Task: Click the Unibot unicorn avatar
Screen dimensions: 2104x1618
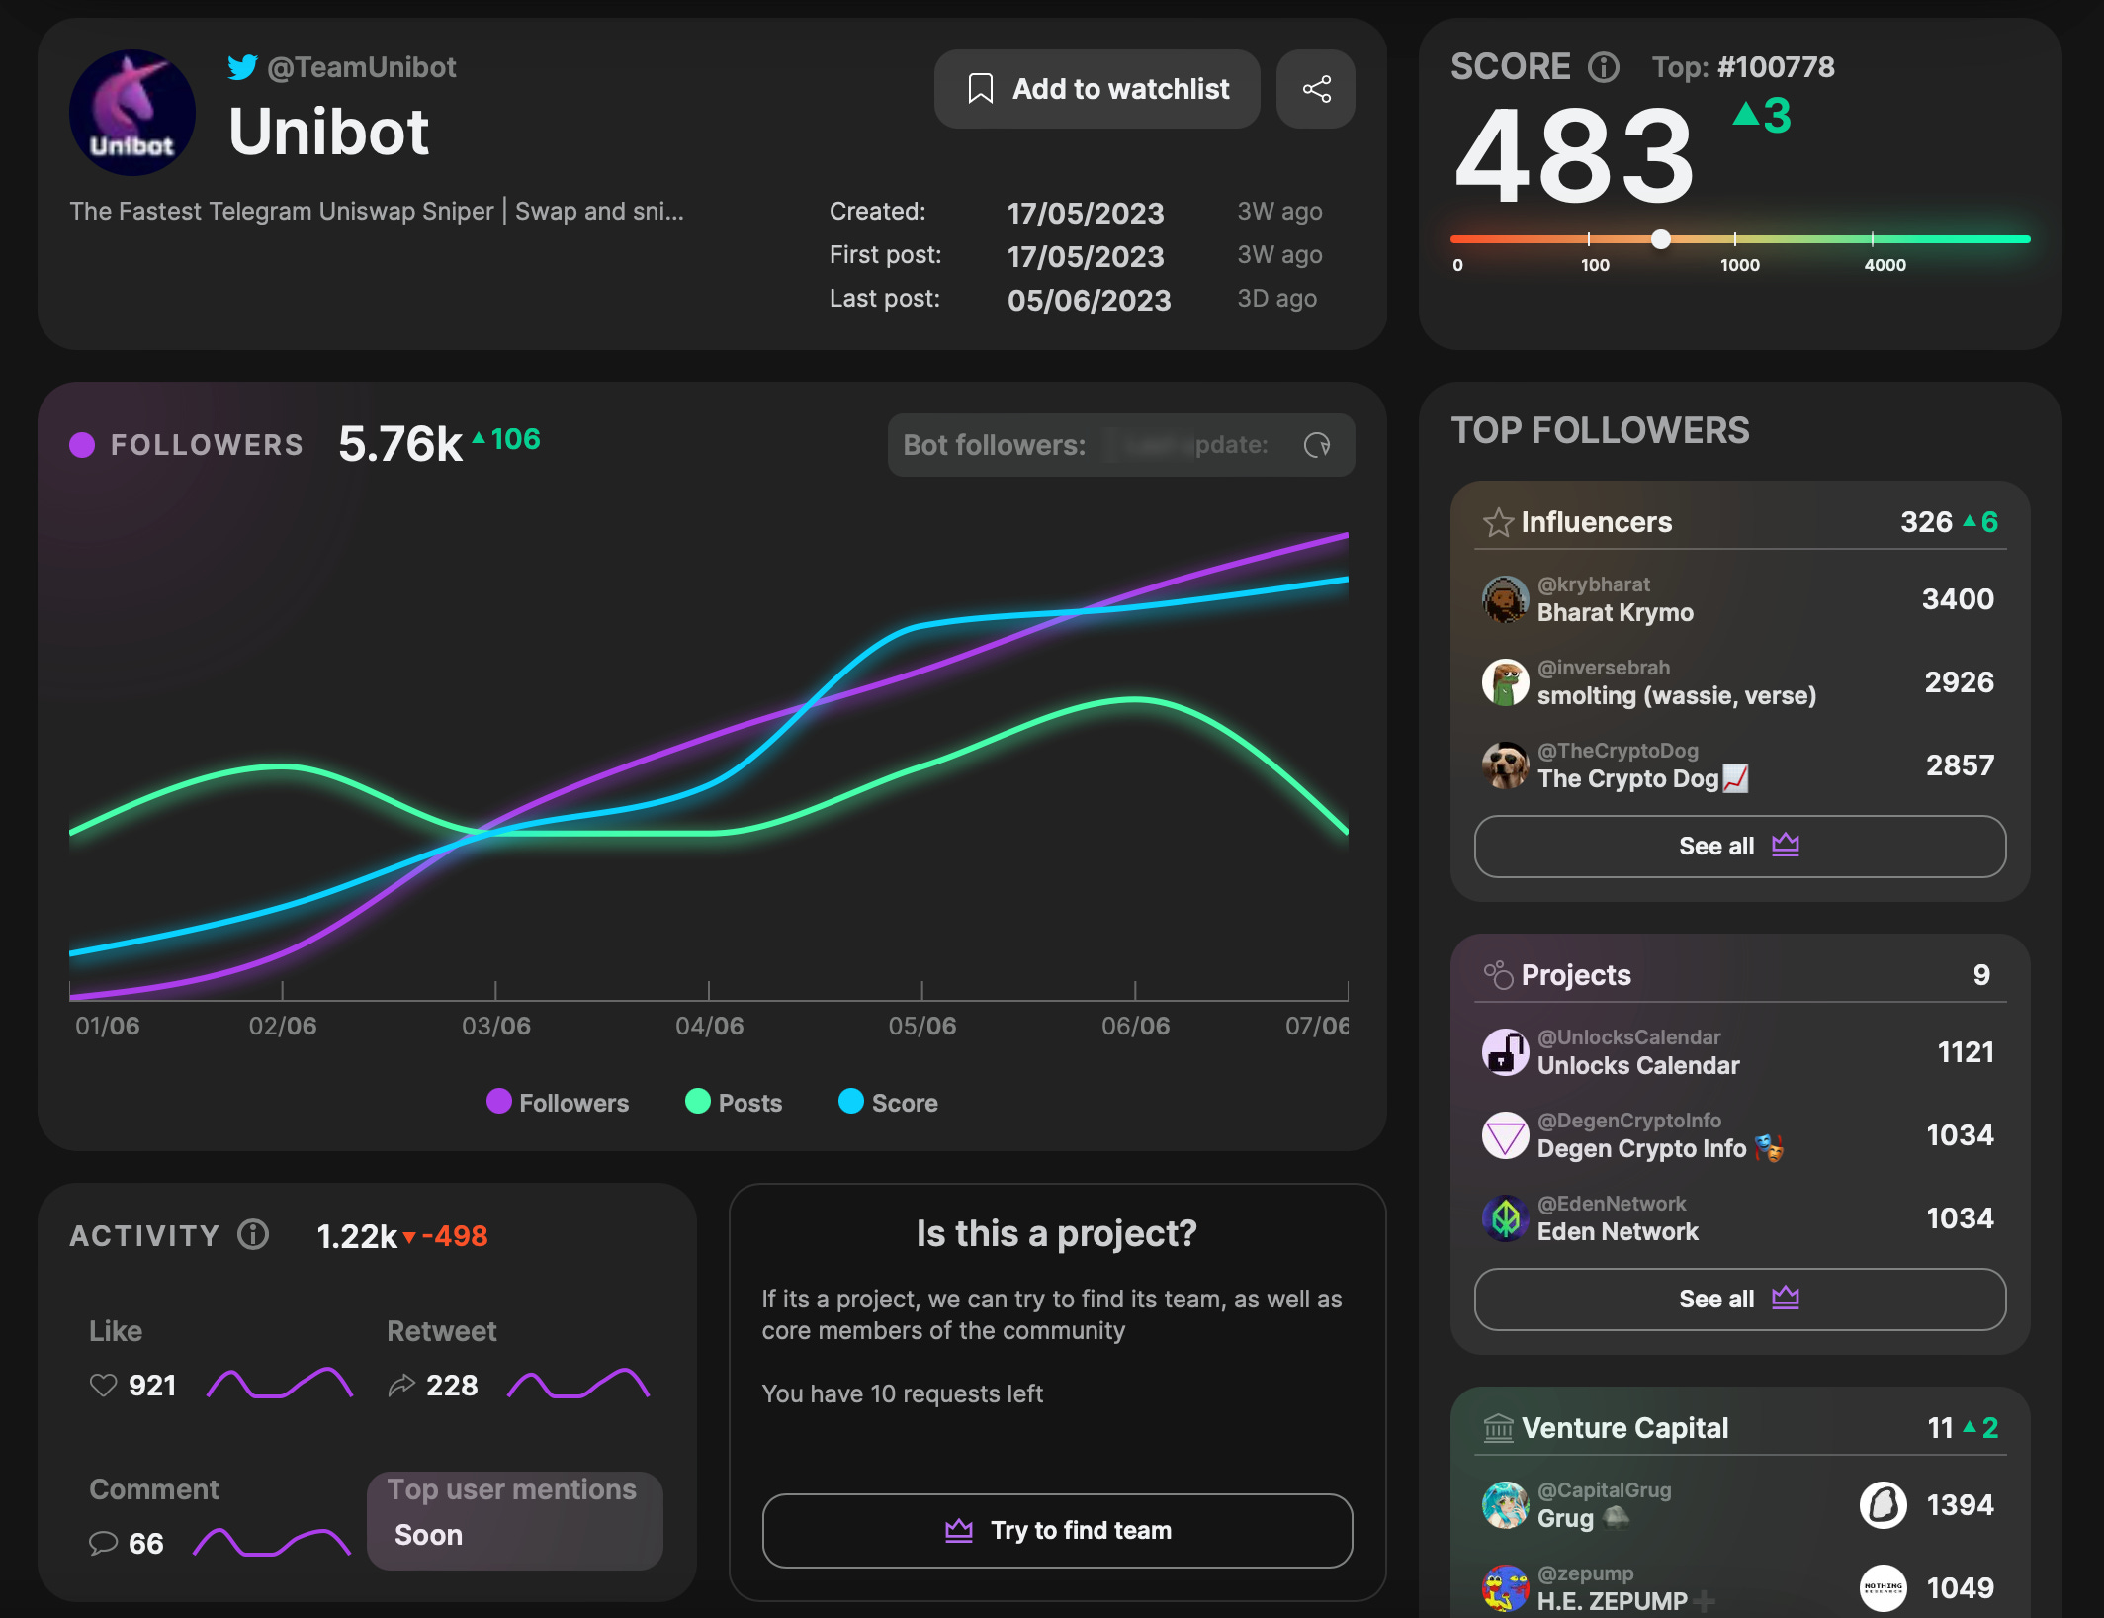Action: 132,113
